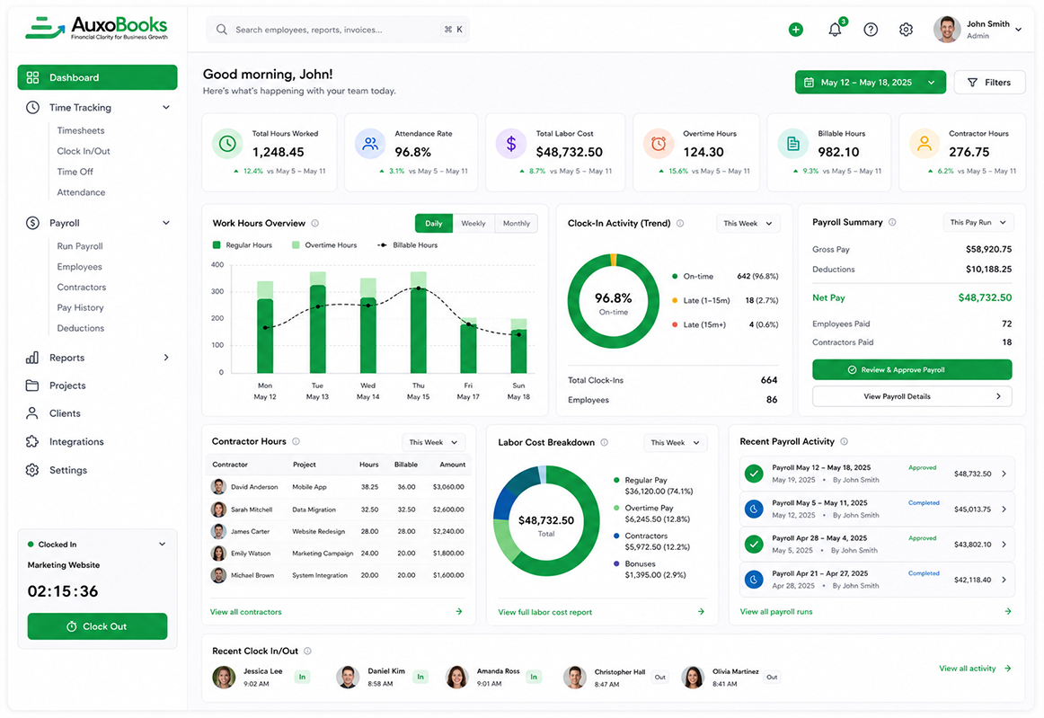1044x718 pixels.
Task: Click the info icon beside Clock-In Activity (Trend)
Action: tap(680, 223)
